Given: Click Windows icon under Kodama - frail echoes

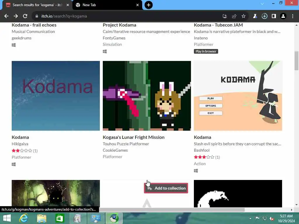Looking at the screenshot, I should pyautogui.click(x=13, y=45).
